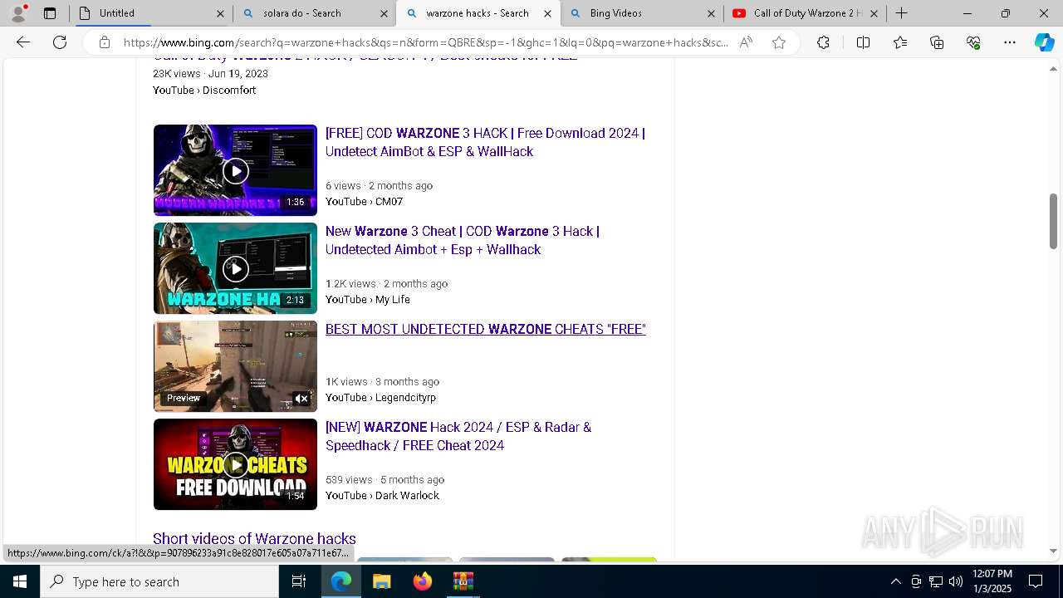Screen dimensions: 1063x598
Task: Click the page vertical scrollbar thumb
Action: 1053,221
